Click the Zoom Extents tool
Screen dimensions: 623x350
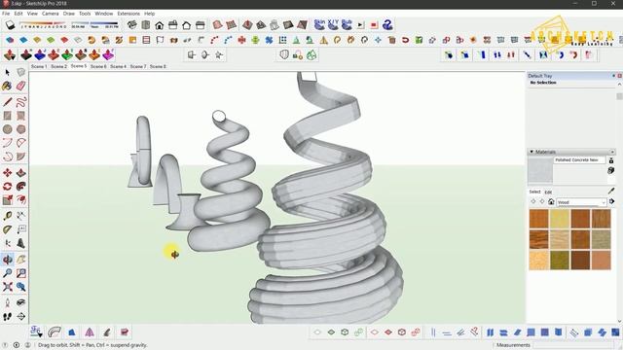click(x=7, y=287)
